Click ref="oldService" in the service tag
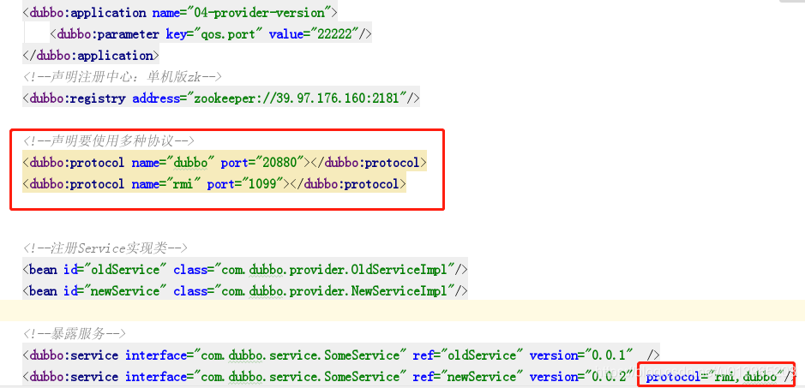The image size is (805, 388). pos(467,355)
